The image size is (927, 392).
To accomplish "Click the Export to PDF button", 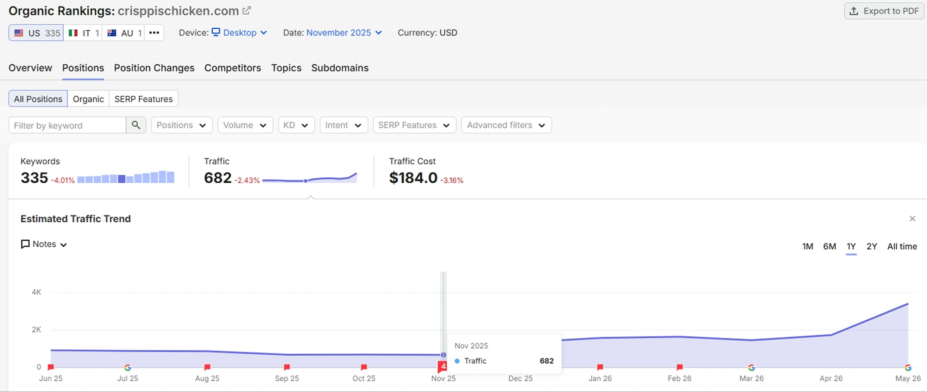I will [x=884, y=11].
